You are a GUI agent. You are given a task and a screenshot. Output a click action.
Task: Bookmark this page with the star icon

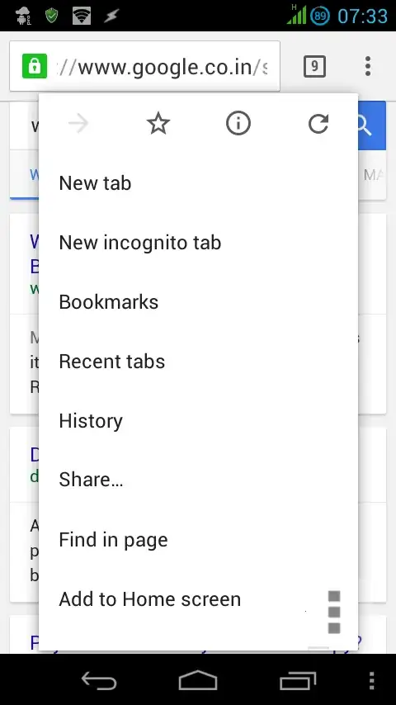pyautogui.click(x=158, y=124)
